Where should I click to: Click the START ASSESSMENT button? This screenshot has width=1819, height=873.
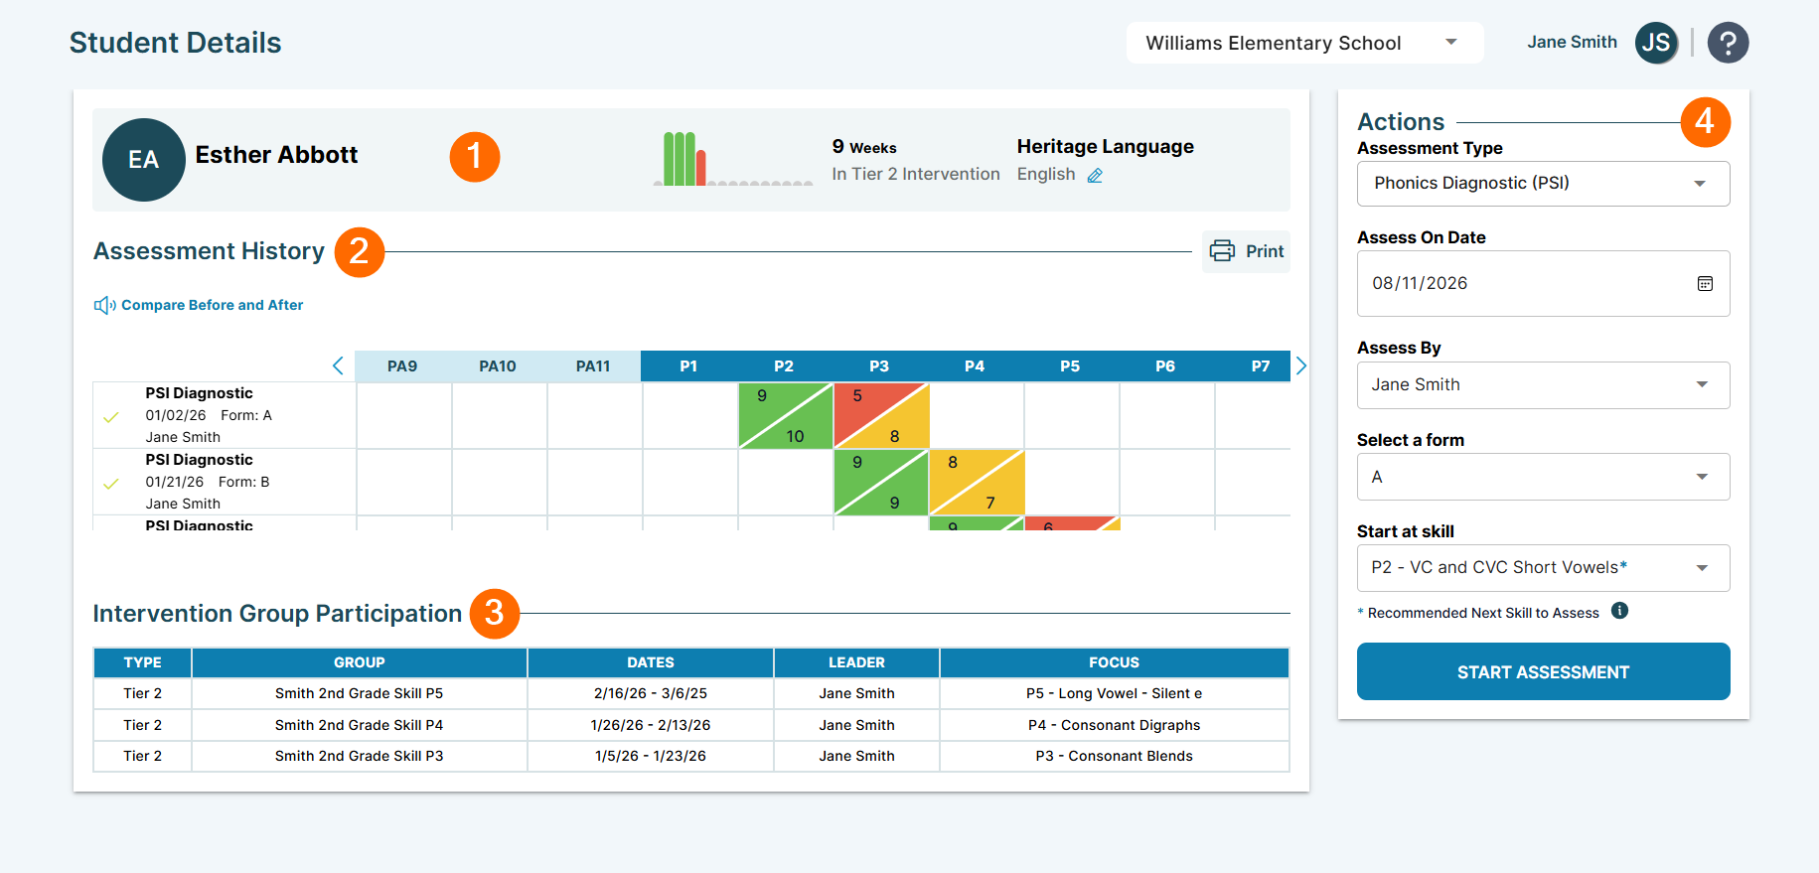click(1543, 671)
